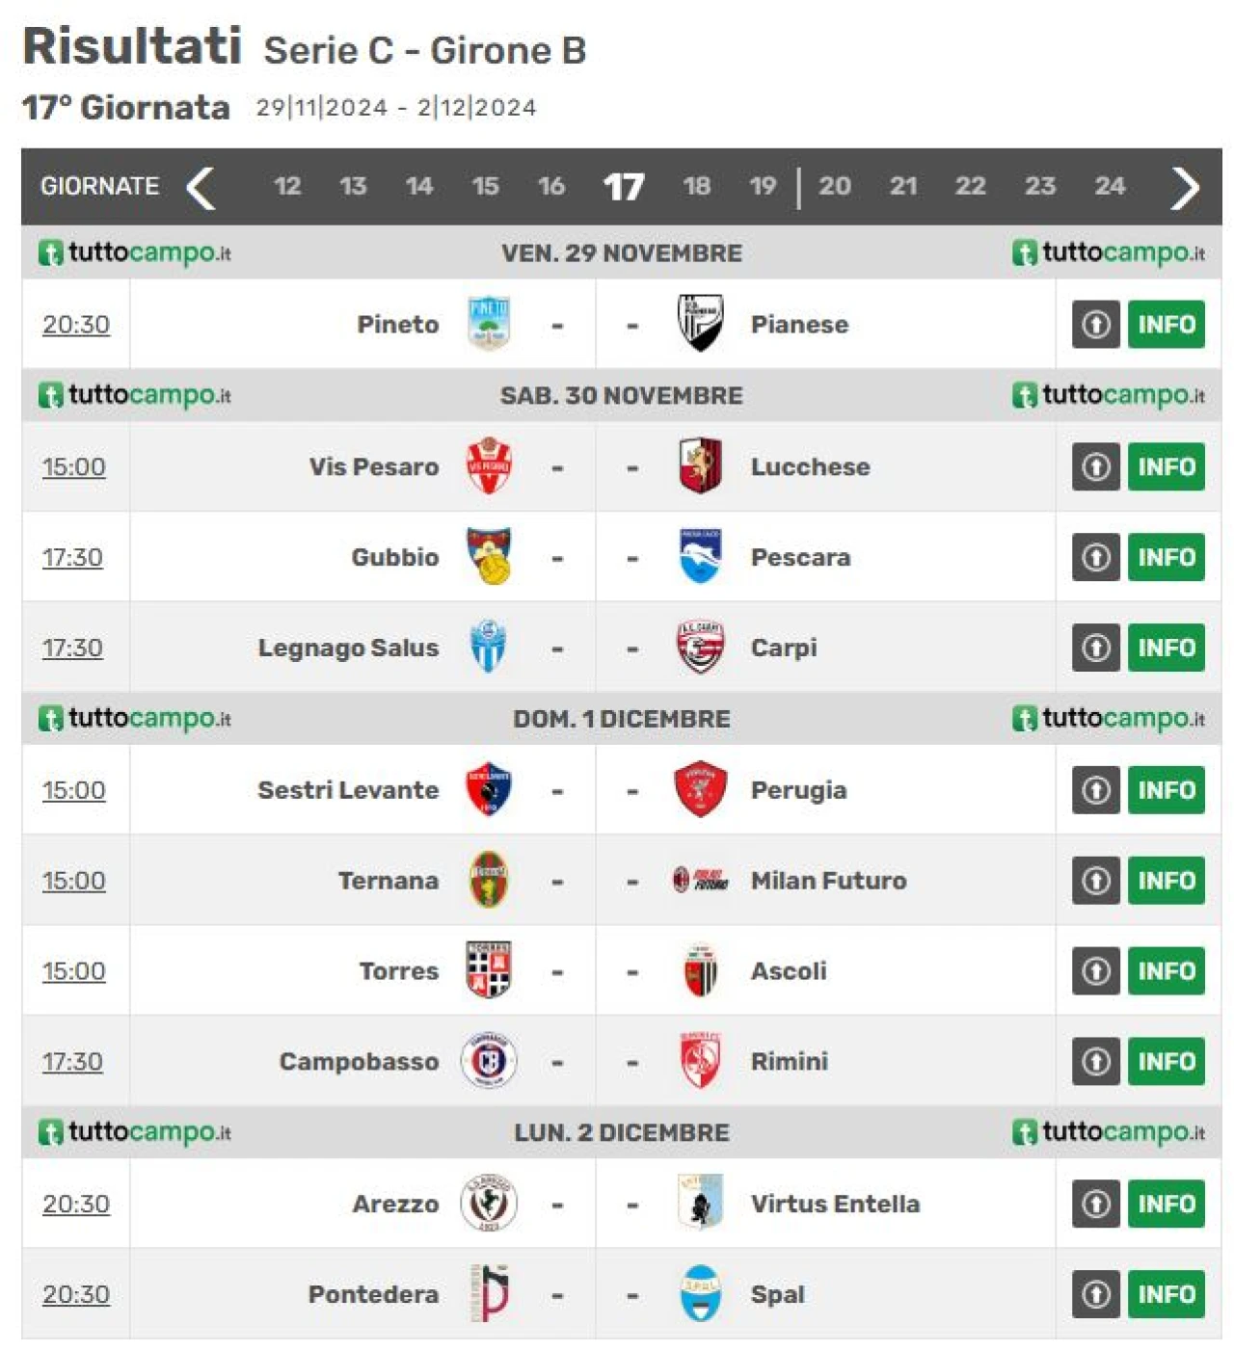
Task: Show later giornate with right chevron
Action: (1186, 187)
